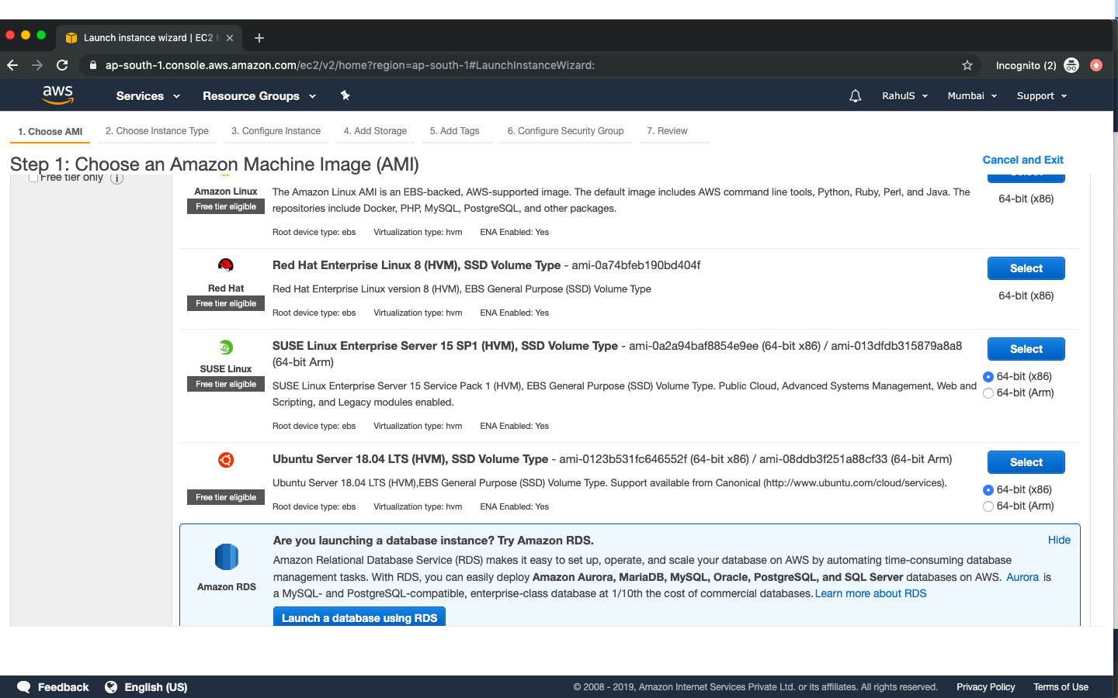Click the SUSE Linux logo icon

[x=225, y=347]
